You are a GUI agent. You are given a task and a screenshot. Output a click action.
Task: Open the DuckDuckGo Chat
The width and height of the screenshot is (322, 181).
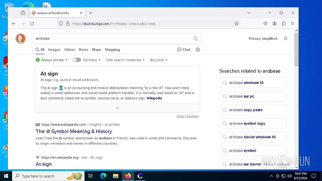coord(184,50)
